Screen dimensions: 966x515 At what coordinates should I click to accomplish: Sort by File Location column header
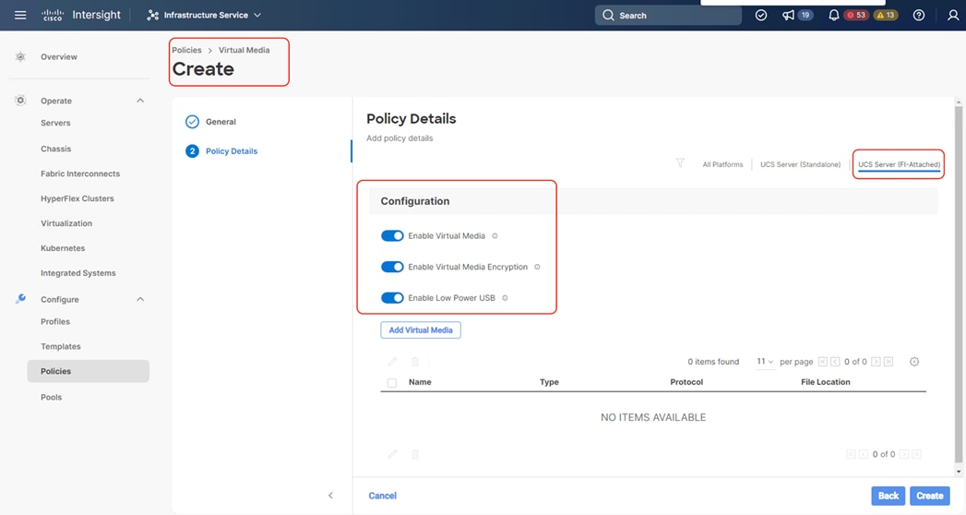pos(826,382)
